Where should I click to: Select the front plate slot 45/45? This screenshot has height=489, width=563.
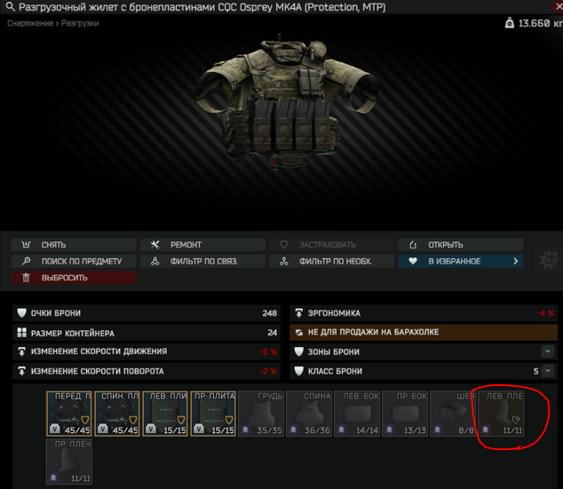(70, 414)
